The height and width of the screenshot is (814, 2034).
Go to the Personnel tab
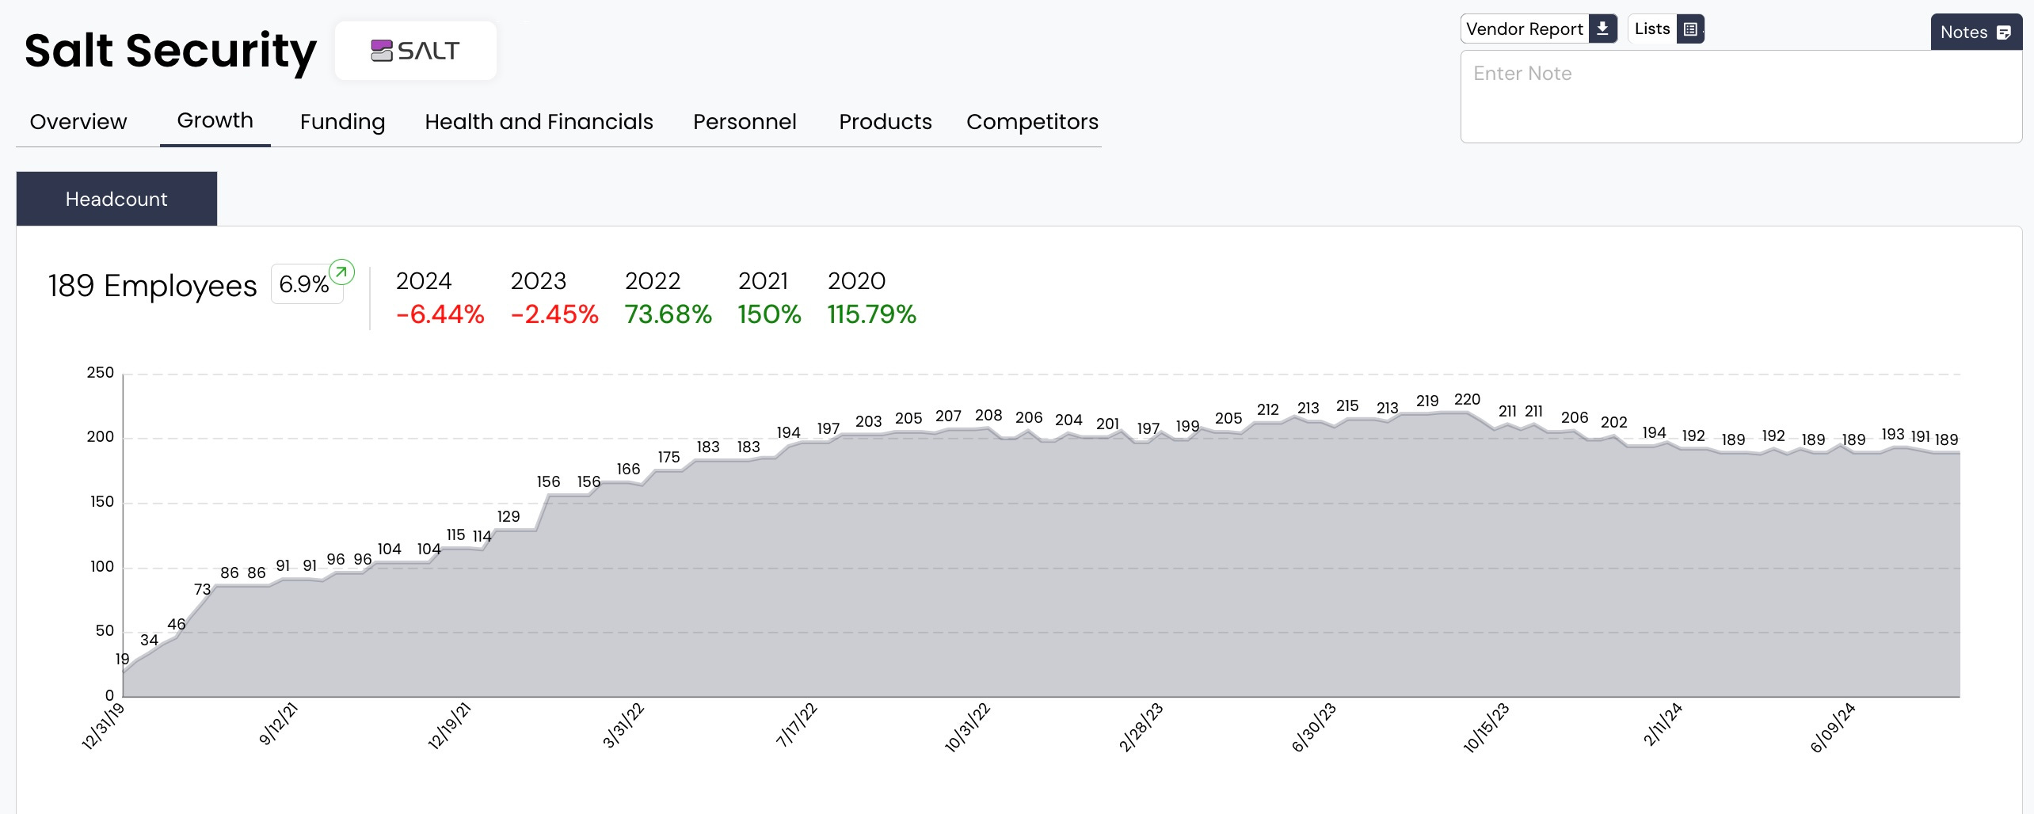pos(745,121)
